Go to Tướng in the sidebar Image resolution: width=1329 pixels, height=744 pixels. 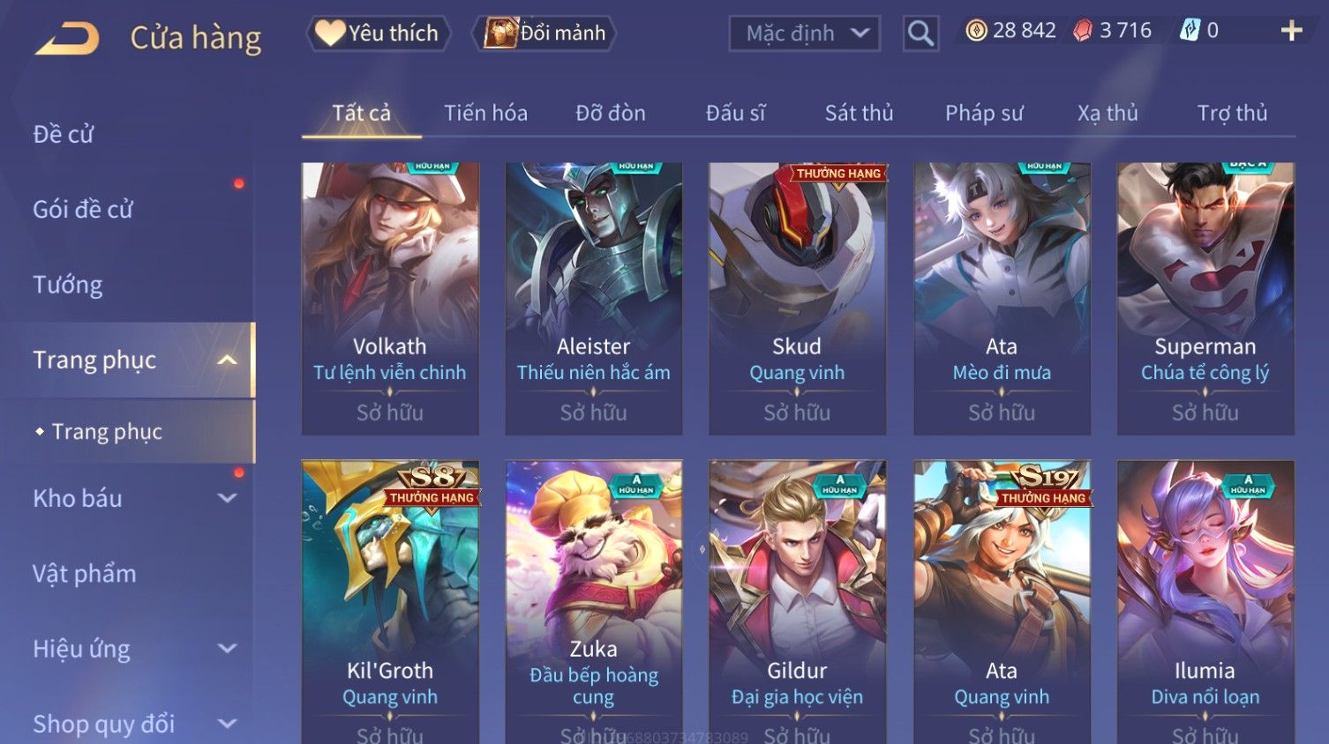click(x=68, y=285)
